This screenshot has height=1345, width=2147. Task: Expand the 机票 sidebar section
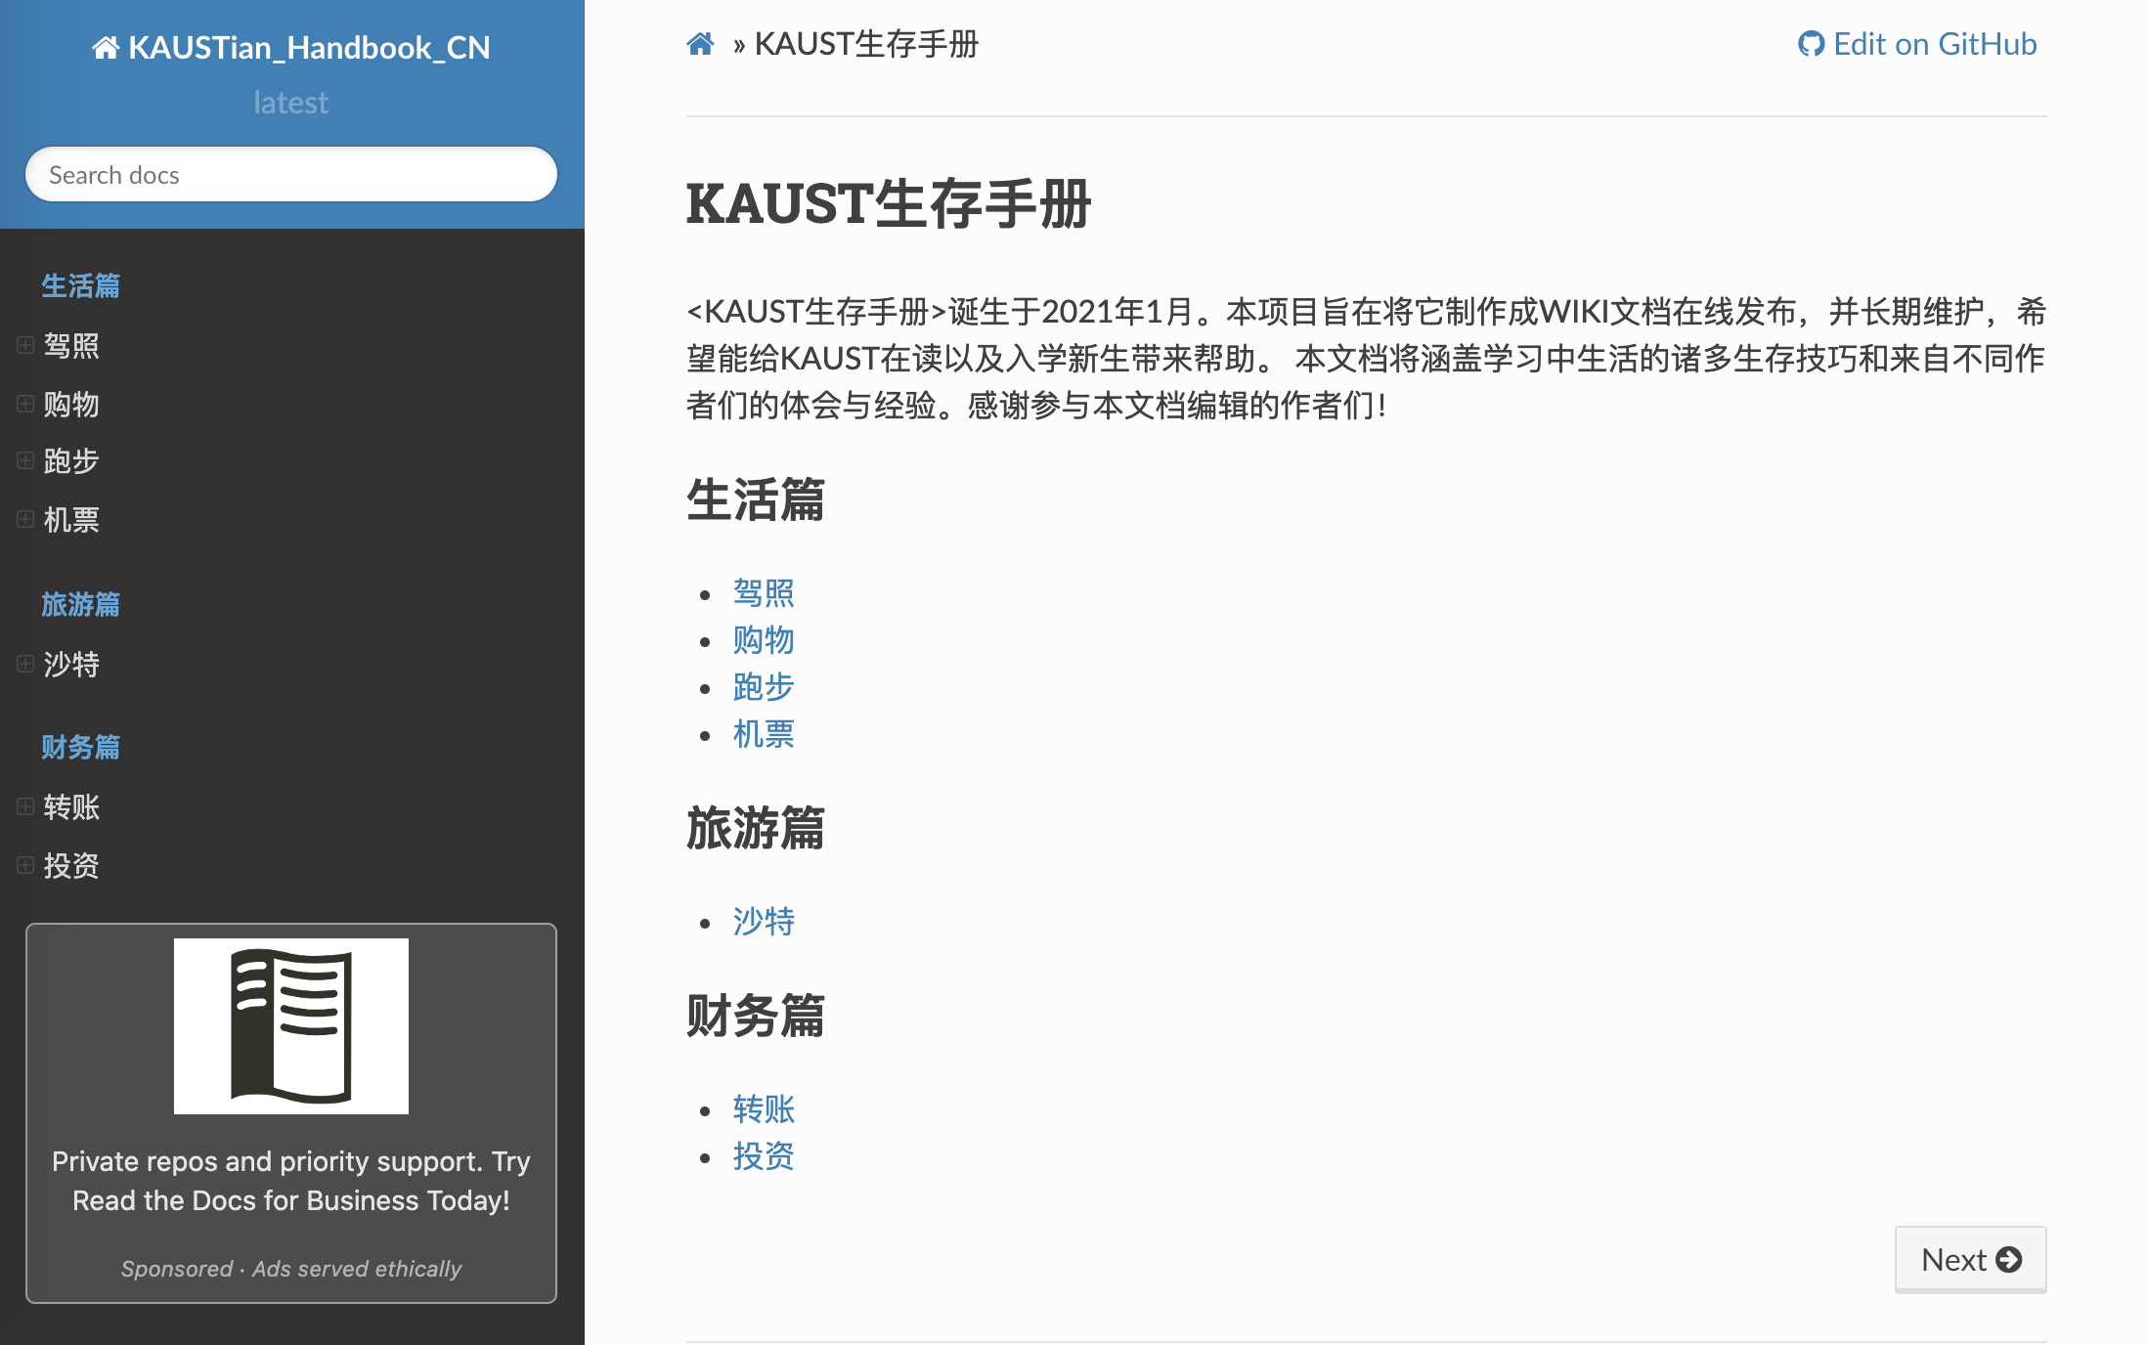[25, 519]
